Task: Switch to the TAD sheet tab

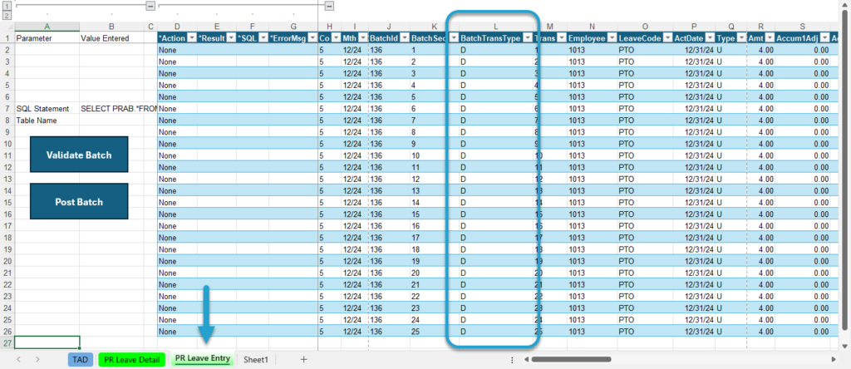Action: (x=81, y=359)
